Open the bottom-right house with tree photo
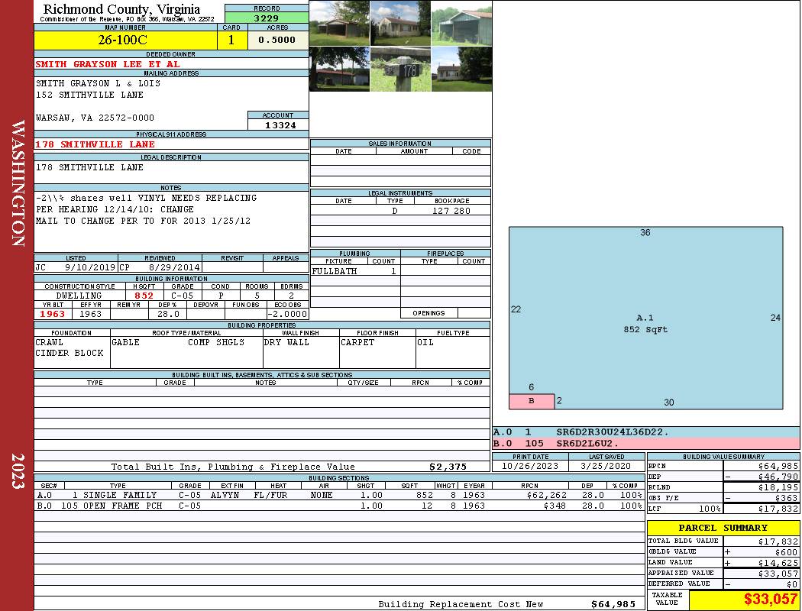Screen dimensions: 802x611 click(x=461, y=70)
